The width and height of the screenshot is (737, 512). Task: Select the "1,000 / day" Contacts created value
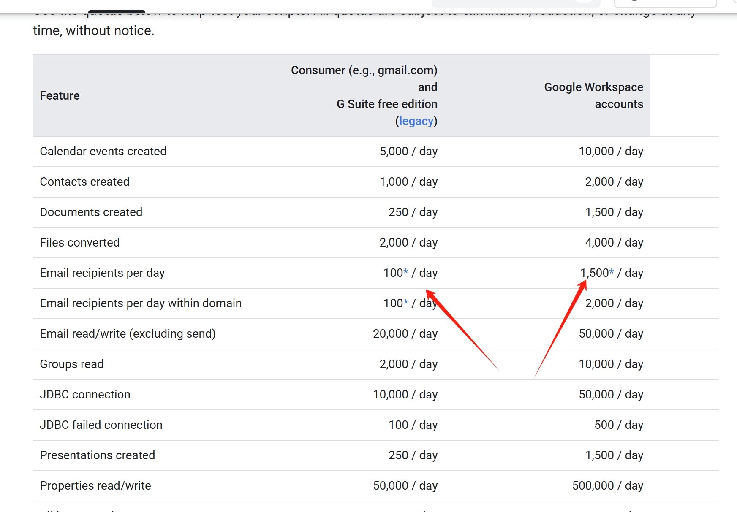point(408,182)
